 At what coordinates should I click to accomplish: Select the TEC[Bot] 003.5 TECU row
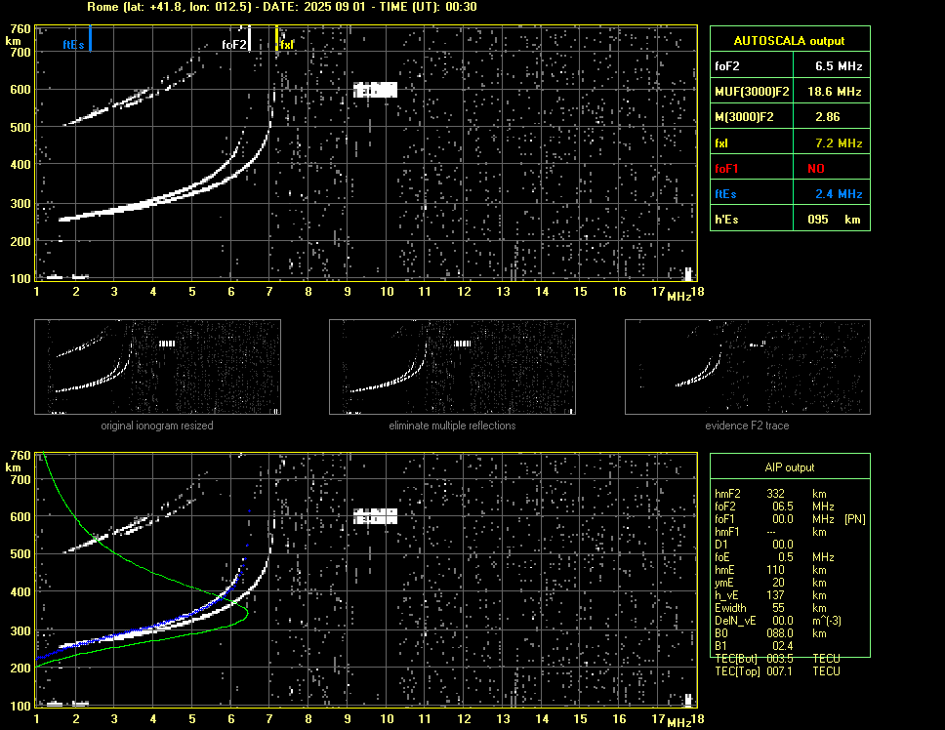pyautogui.click(x=777, y=659)
